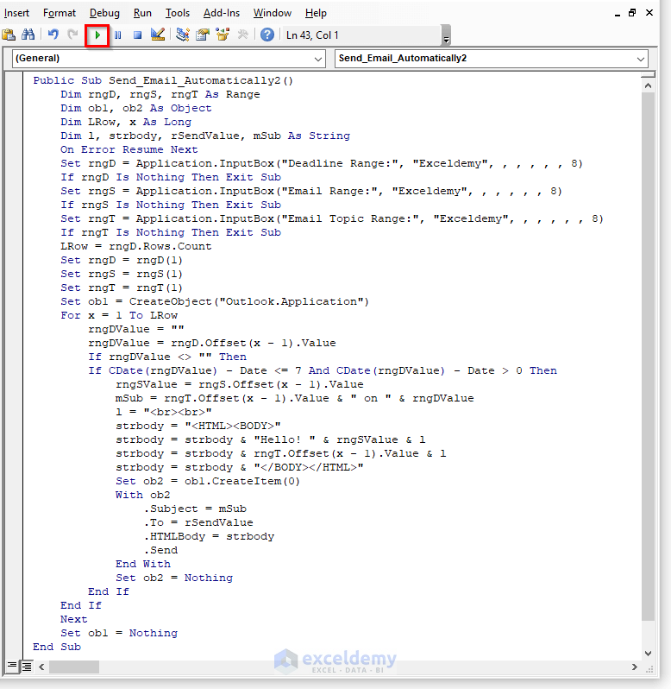Click 'Public Sub Send_Email_Automatically2()' line
Viewport: 671px width, 689px height.
163,80
